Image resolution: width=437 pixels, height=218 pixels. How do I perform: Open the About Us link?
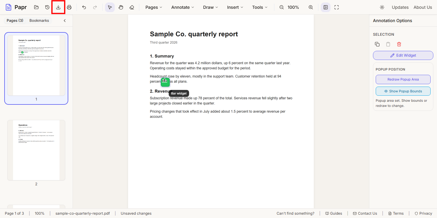click(423, 7)
